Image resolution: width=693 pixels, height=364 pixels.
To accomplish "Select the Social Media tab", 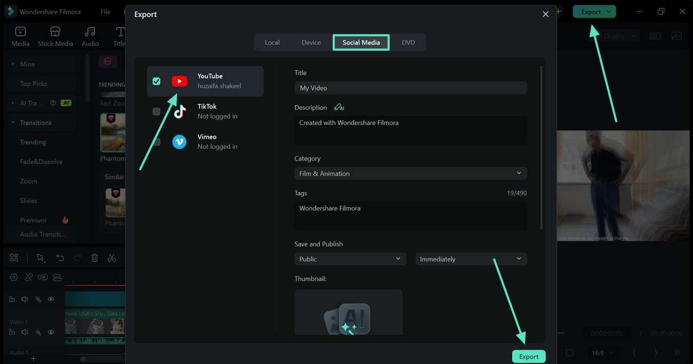I will click(x=361, y=42).
